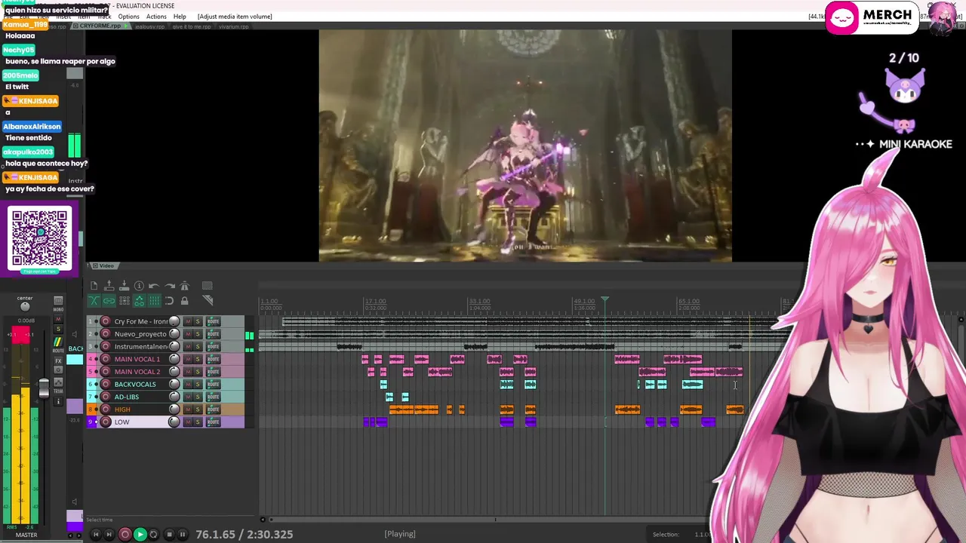Image resolution: width=966 pixels, height=543 pixels.
Task: Click the transport Stop button
Action: click(169, 534)
